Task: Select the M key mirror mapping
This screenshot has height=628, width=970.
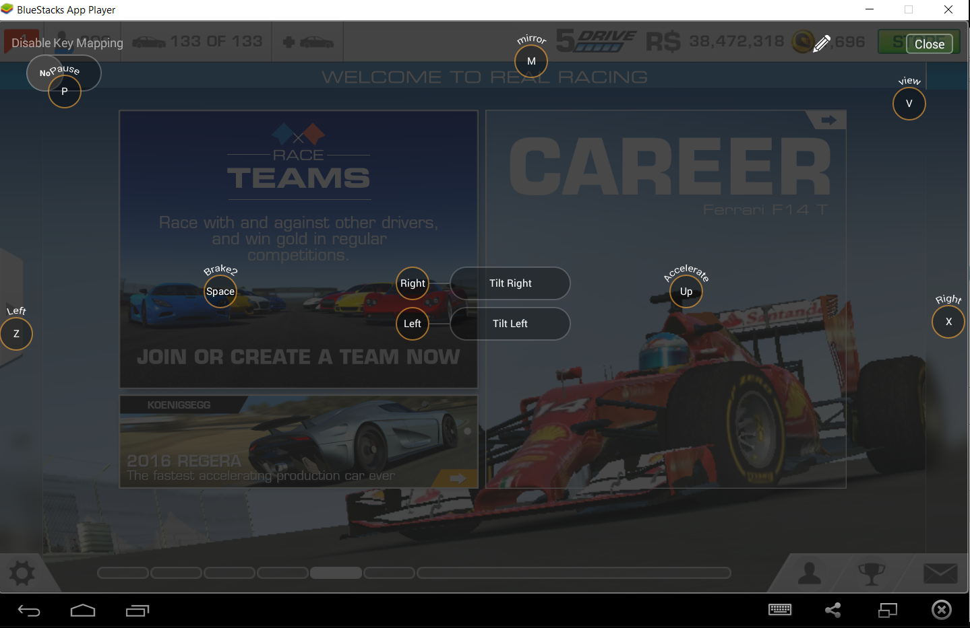Action: tap(531, 61)
